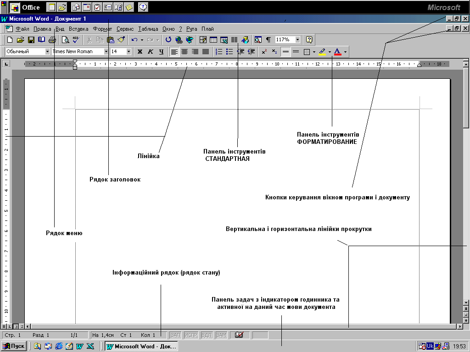Create a new blank document

click(x=10, y=39)
